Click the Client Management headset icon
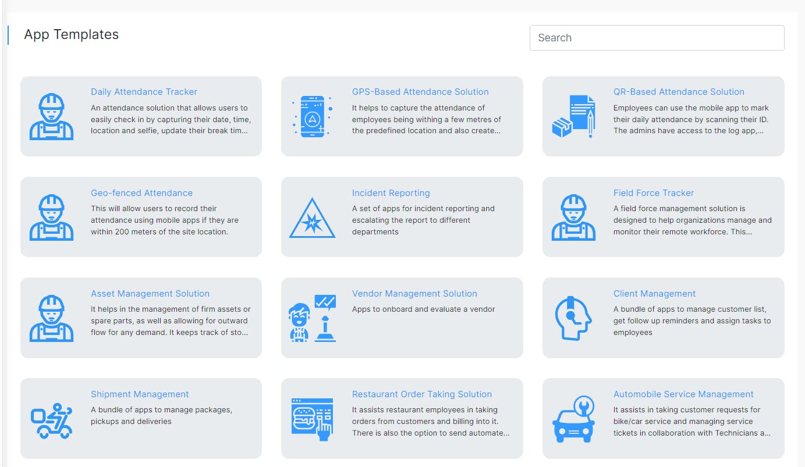 point(573,318)
